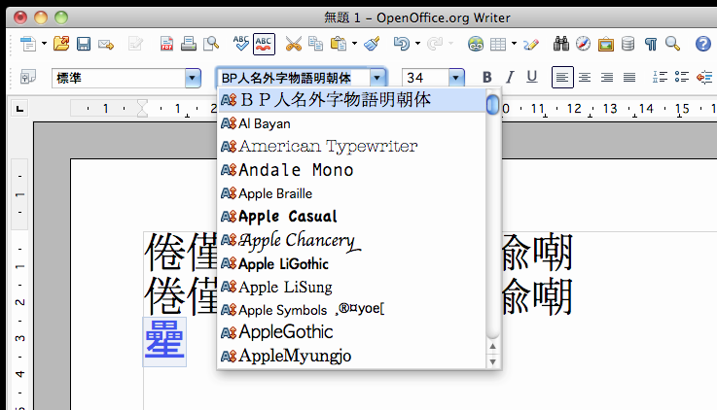Toggle Bold formatting
Screen dimensions: 717x410
tap(487, 77)
